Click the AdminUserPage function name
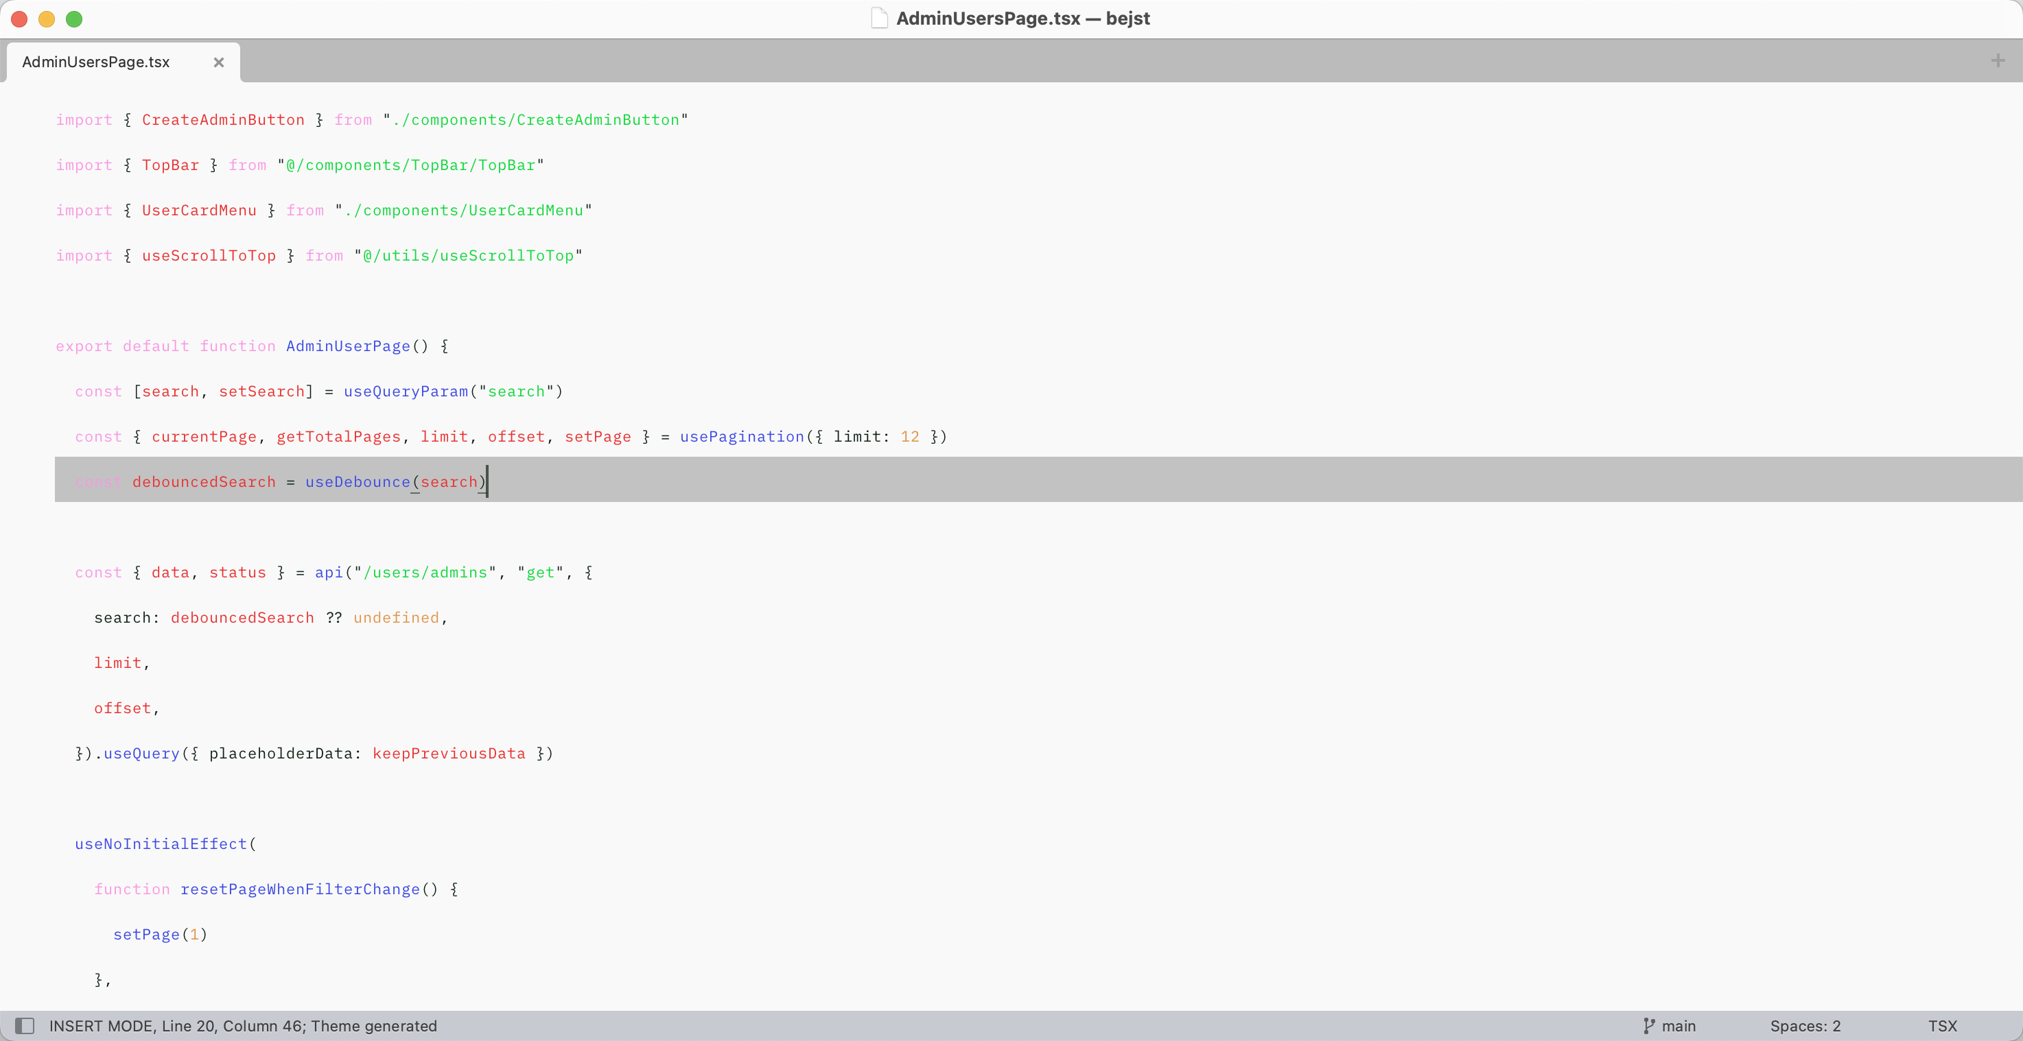Screen dimensions: 2023x1041 [x=348, y=346]
